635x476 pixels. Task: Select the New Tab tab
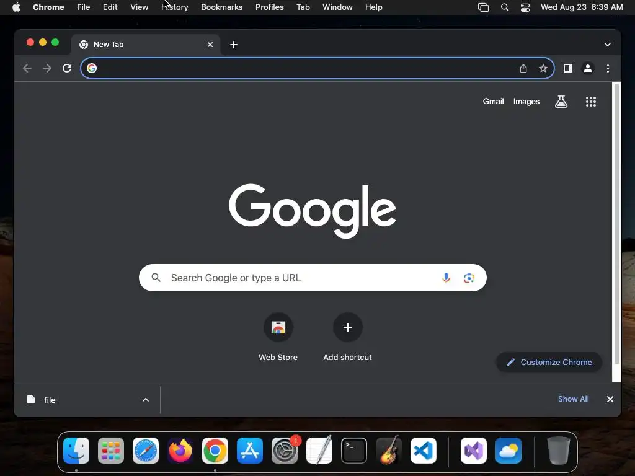click(146, 45)
